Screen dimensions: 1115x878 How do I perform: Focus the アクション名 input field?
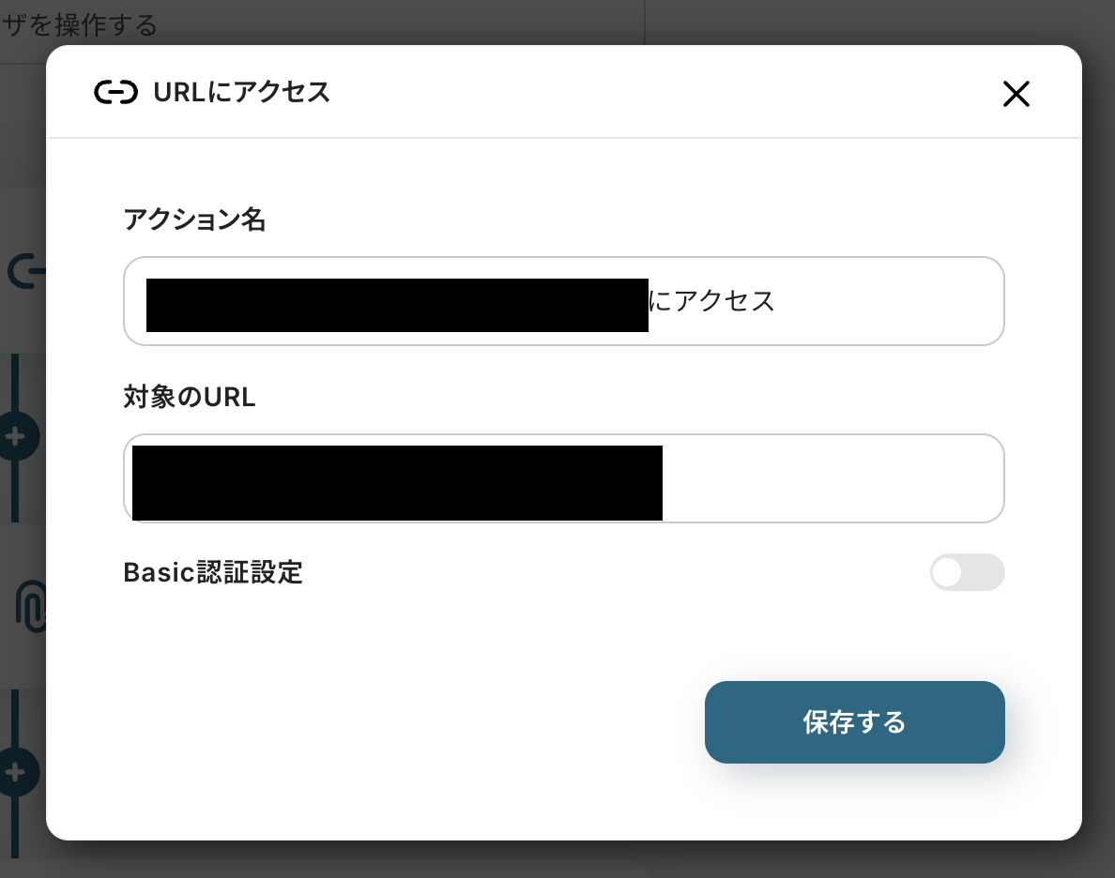coord(563,301)
